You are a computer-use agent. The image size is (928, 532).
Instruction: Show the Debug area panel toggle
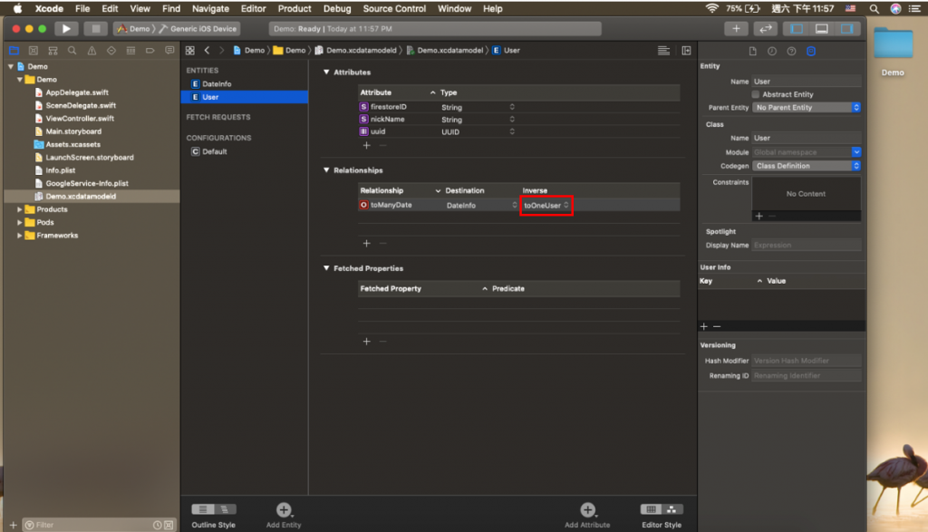821,28
